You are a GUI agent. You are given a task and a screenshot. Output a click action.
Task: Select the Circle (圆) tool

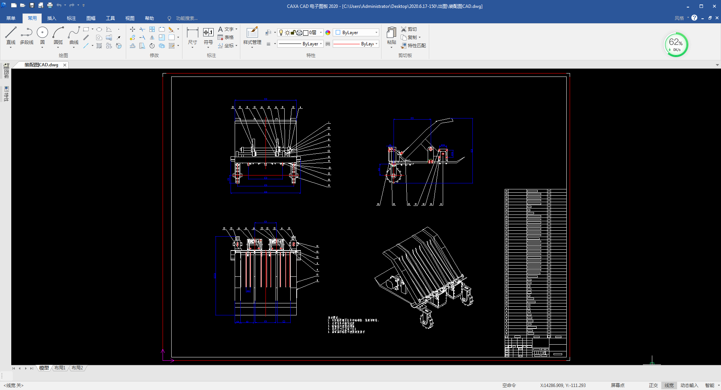pos(42,36)
